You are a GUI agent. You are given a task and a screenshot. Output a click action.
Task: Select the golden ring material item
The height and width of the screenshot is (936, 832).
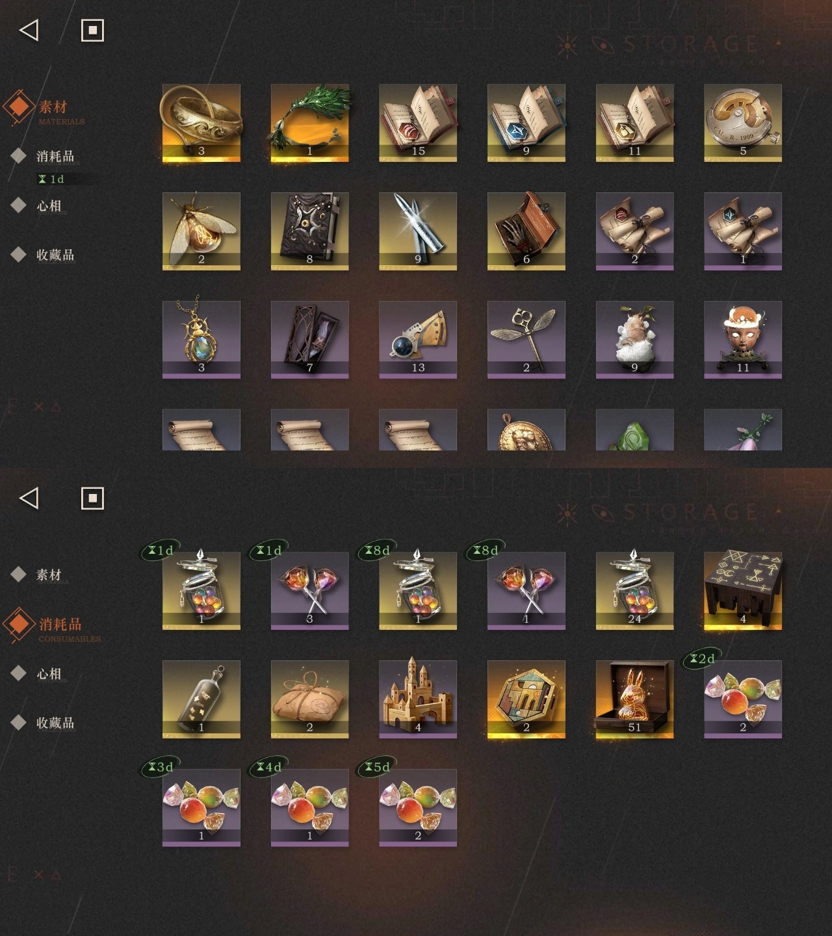(201, 123)
